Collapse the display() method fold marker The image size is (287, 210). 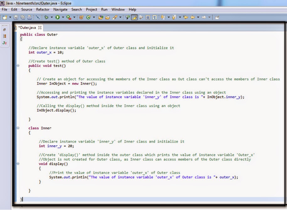coord(18,164)
